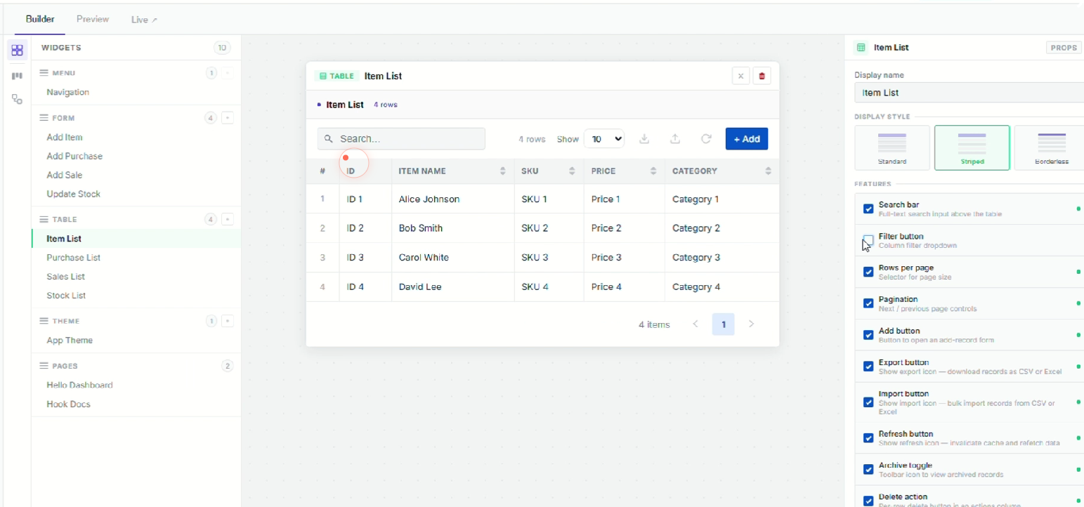
Task: Select the Navigation widget
Action: pos(67,92)
